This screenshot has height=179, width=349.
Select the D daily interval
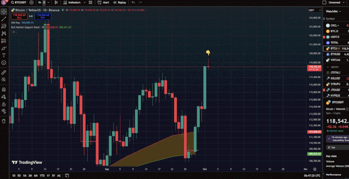tap(44, 3)
